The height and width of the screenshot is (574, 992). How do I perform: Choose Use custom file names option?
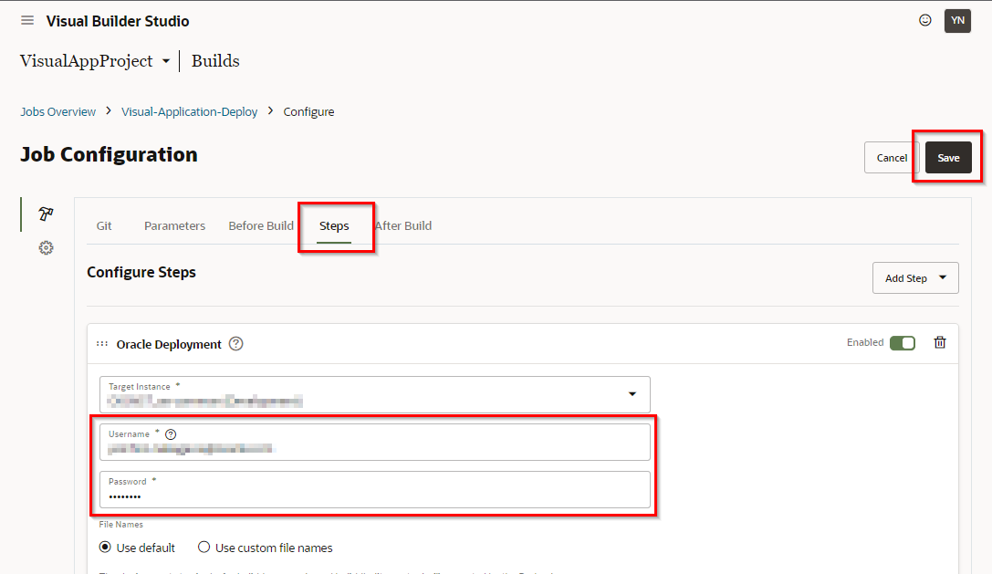pyautogui.click(x=204, y=548)
